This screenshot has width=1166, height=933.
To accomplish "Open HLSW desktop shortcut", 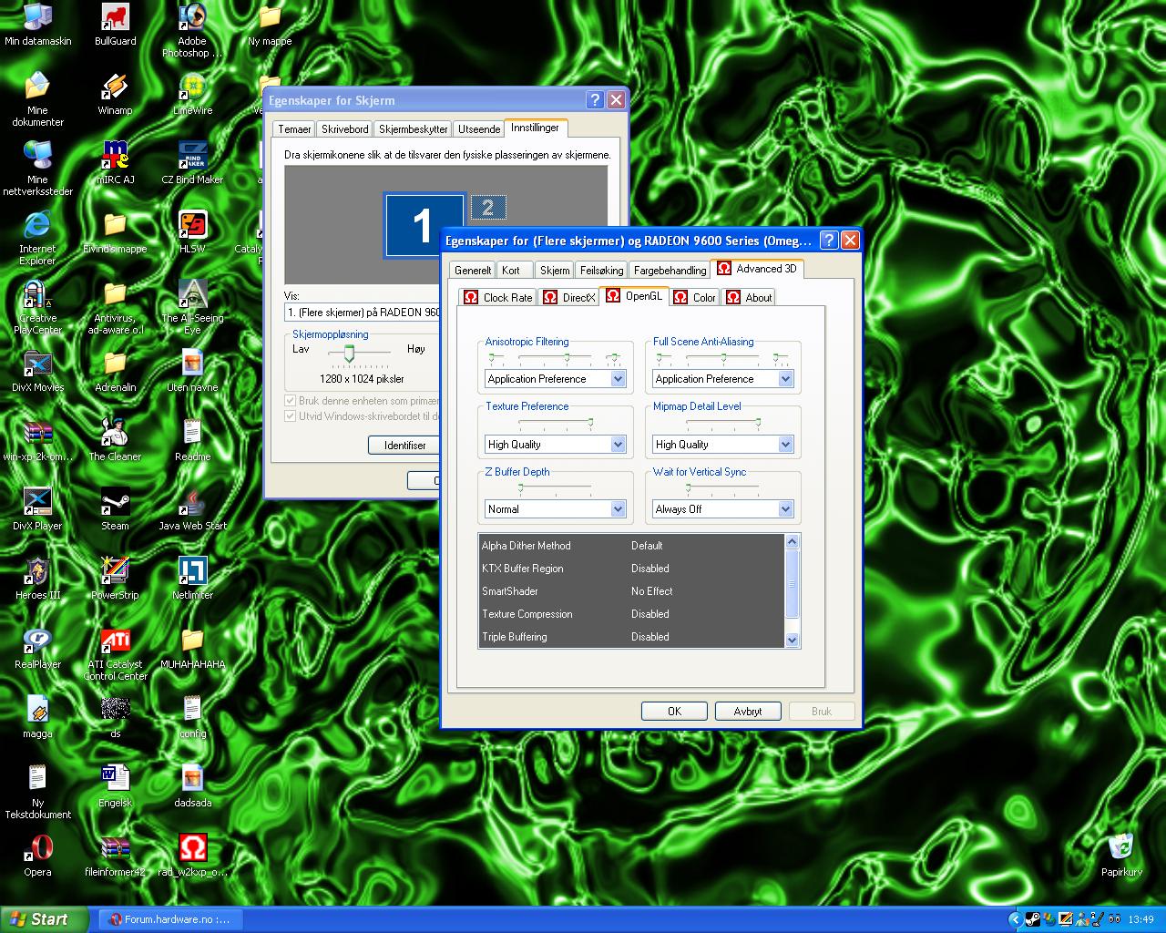I will coord(192,232).
